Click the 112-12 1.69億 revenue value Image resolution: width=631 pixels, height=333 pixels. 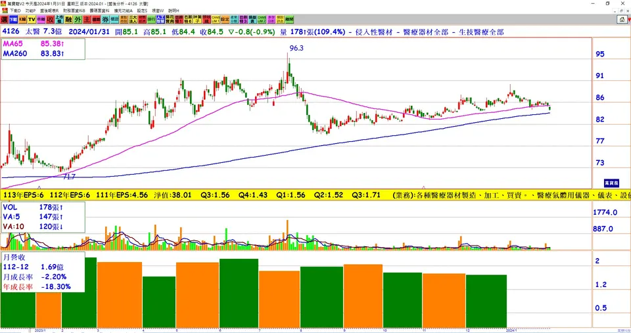33,267
